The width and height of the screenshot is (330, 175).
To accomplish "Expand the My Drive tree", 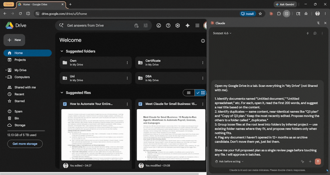I will pos(6,70).
